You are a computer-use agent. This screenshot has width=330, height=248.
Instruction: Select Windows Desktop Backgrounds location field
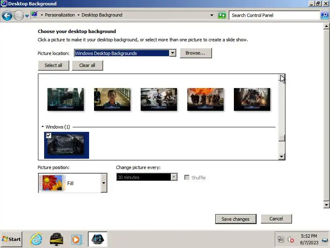[x=122, y=53]
